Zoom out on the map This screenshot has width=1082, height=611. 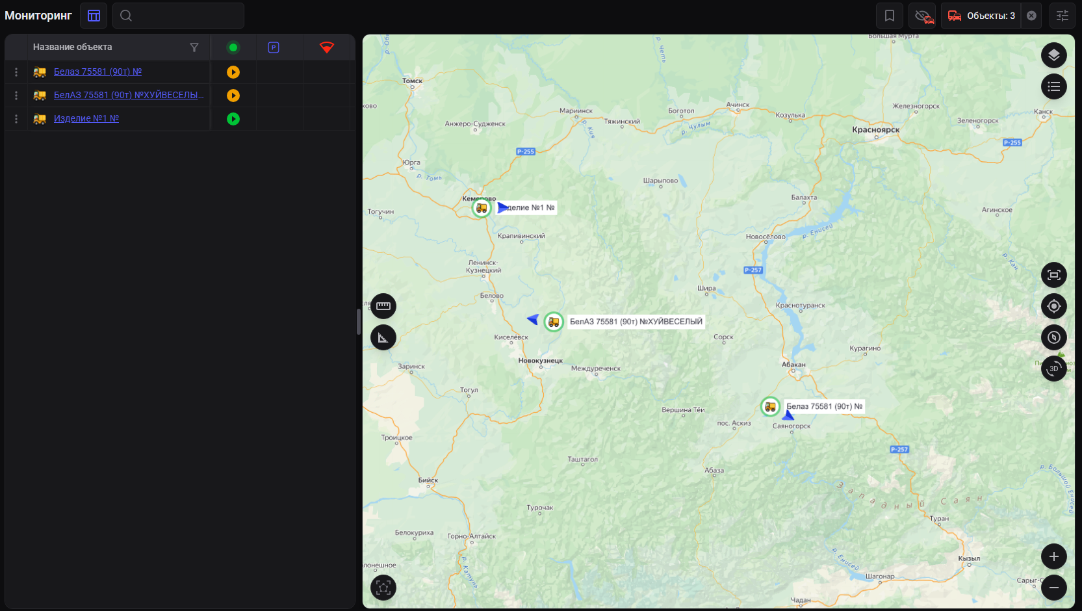pyautogui.click(x=1053, y=588)
